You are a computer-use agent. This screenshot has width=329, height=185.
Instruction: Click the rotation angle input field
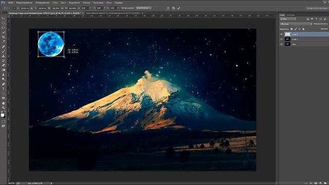click(84, 8)
